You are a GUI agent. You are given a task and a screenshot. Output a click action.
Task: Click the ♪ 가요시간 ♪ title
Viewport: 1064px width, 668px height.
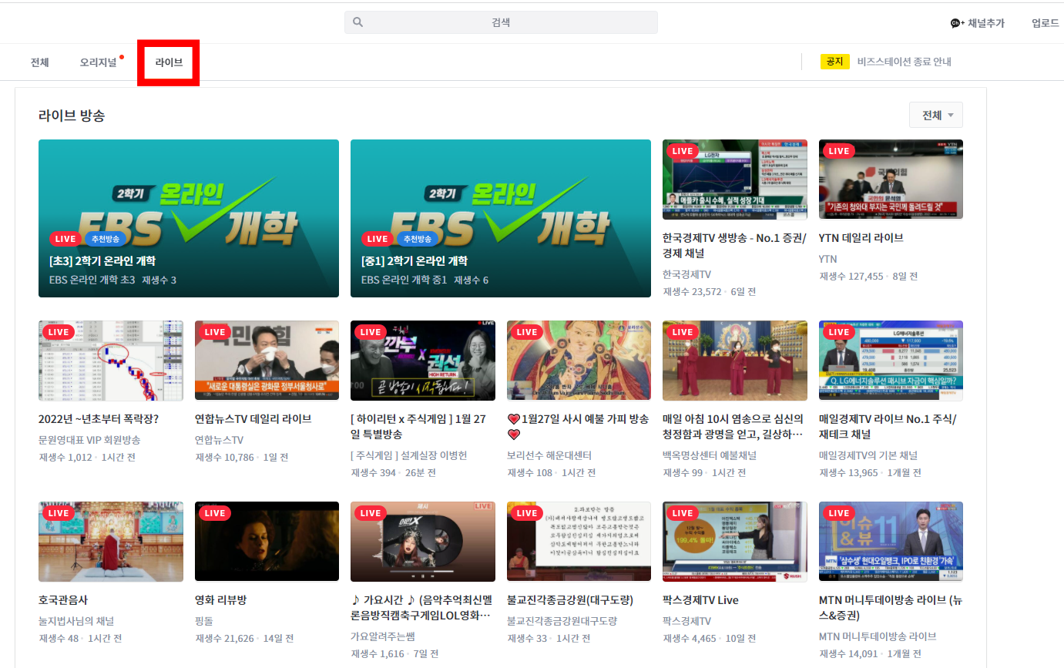tap(422, 608)
